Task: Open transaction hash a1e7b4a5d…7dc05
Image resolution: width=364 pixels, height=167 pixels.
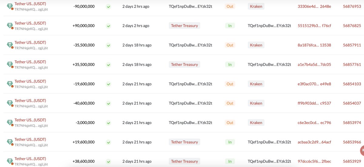Action: coord(314,65)
